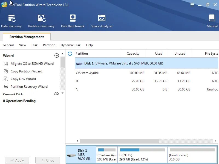Click the 0 Operations Pending label
The height and width of the screenshot is (164, 219).
19,101
